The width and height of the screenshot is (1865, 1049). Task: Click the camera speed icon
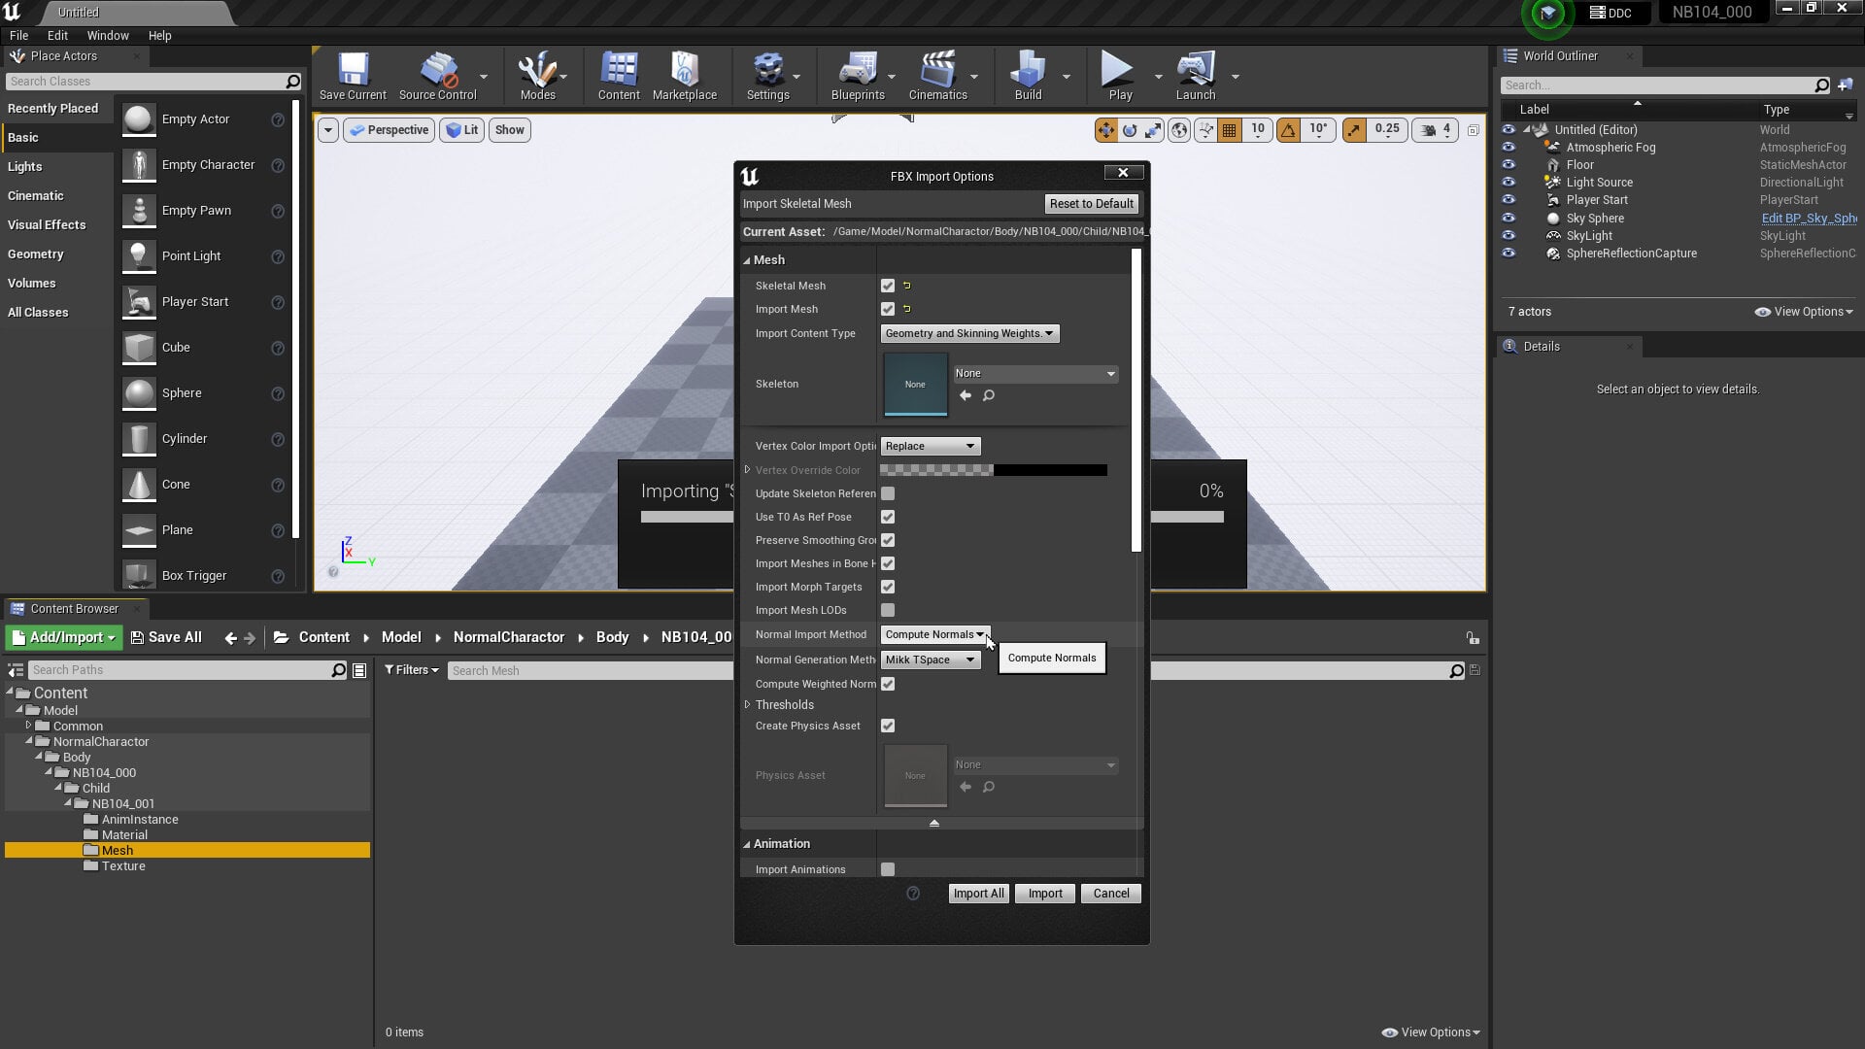click(x=1429, y=130)
